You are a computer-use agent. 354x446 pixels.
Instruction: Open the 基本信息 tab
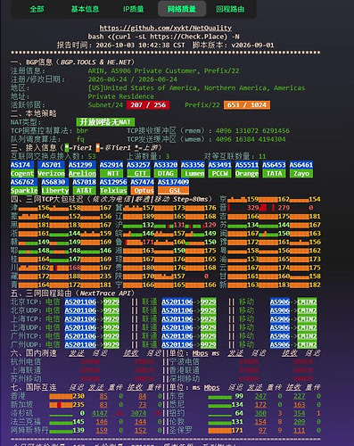[85, 9]
